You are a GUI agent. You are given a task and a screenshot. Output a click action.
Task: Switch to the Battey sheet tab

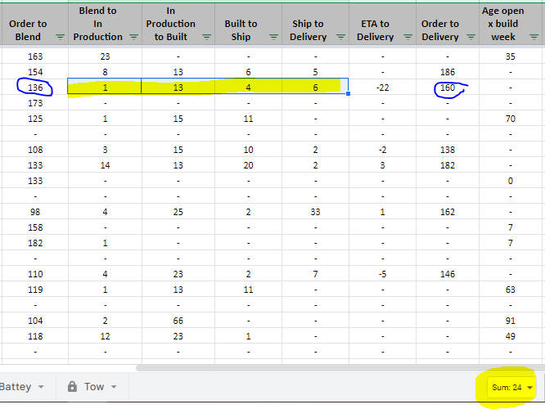click(16, 387)
